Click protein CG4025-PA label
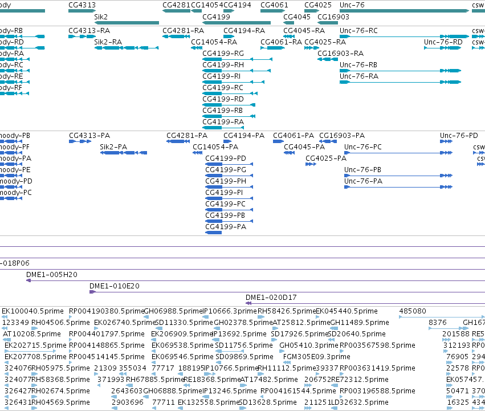This screenshot has height=411, width=485. [326, 158]
